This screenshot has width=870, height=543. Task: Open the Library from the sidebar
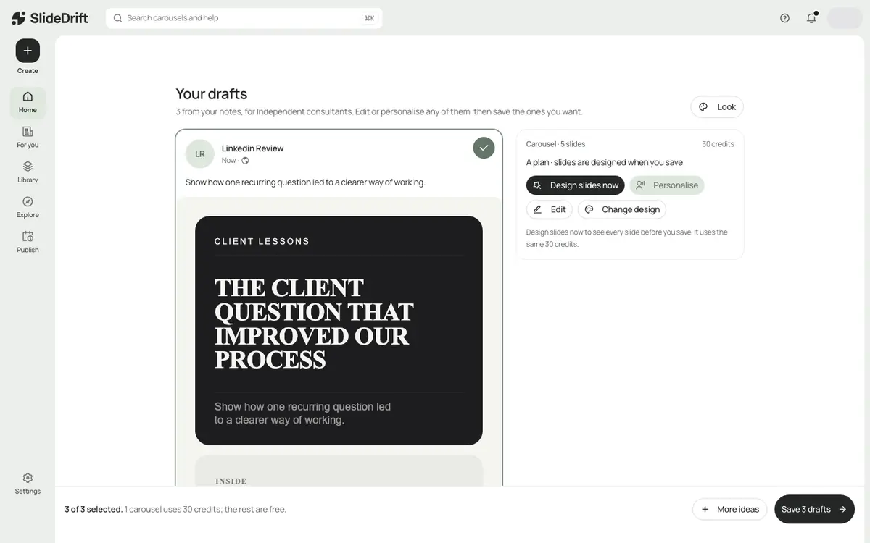click(x=28, y=172)
